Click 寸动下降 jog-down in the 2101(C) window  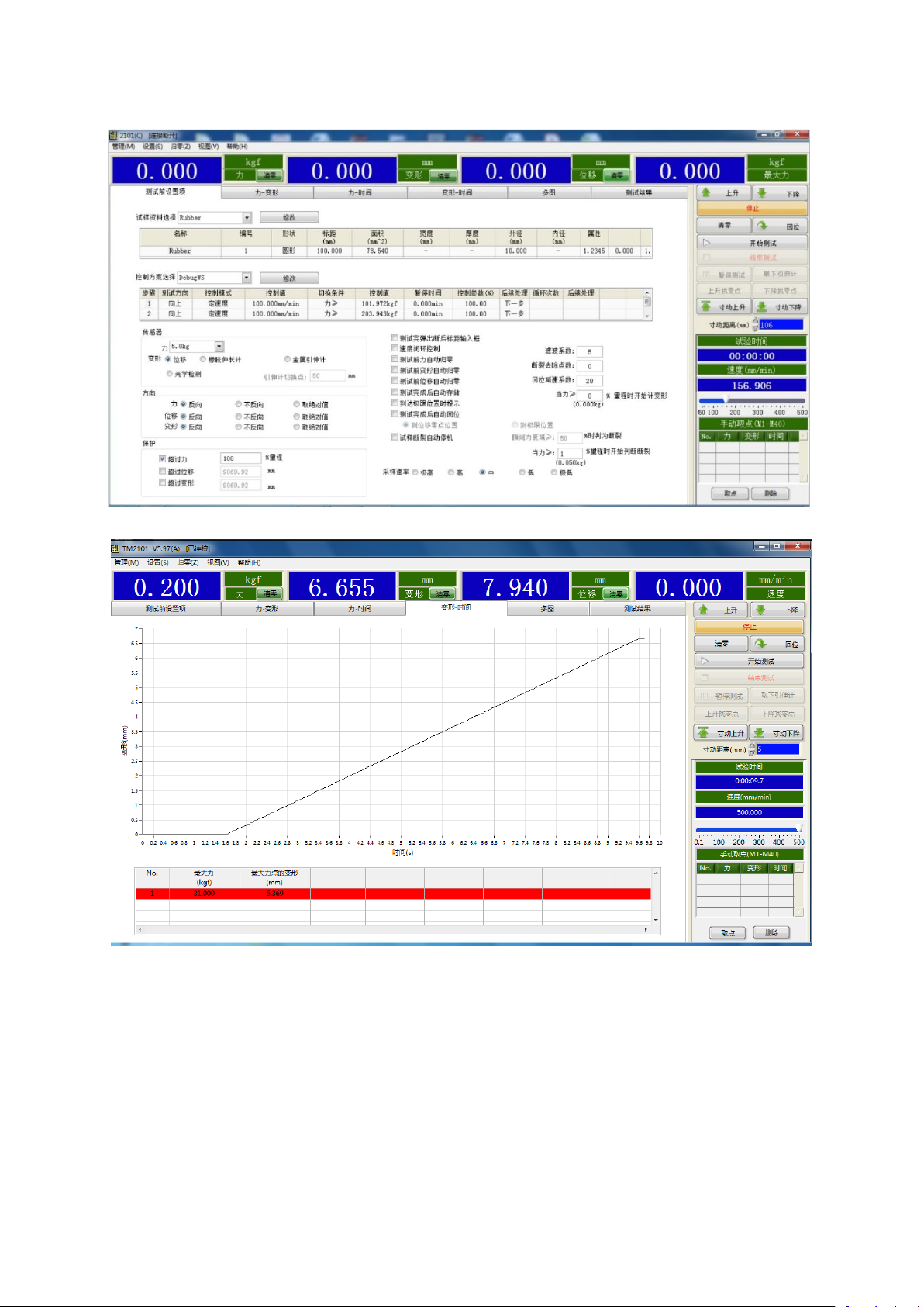pyautogui.click(x=780, y=307)
